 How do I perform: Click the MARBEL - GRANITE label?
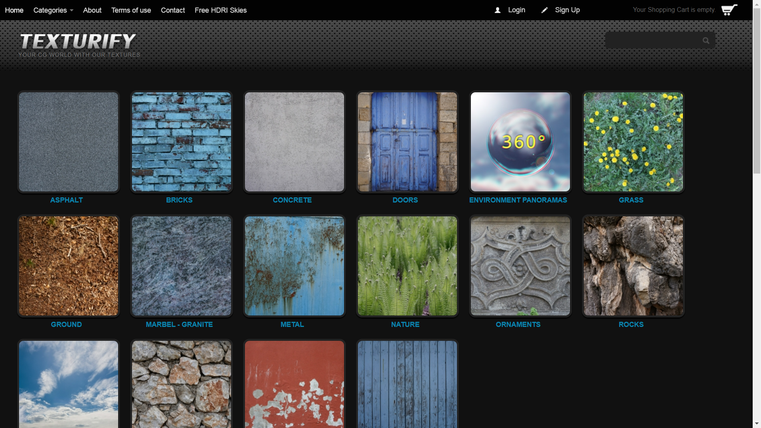(179, 325)
